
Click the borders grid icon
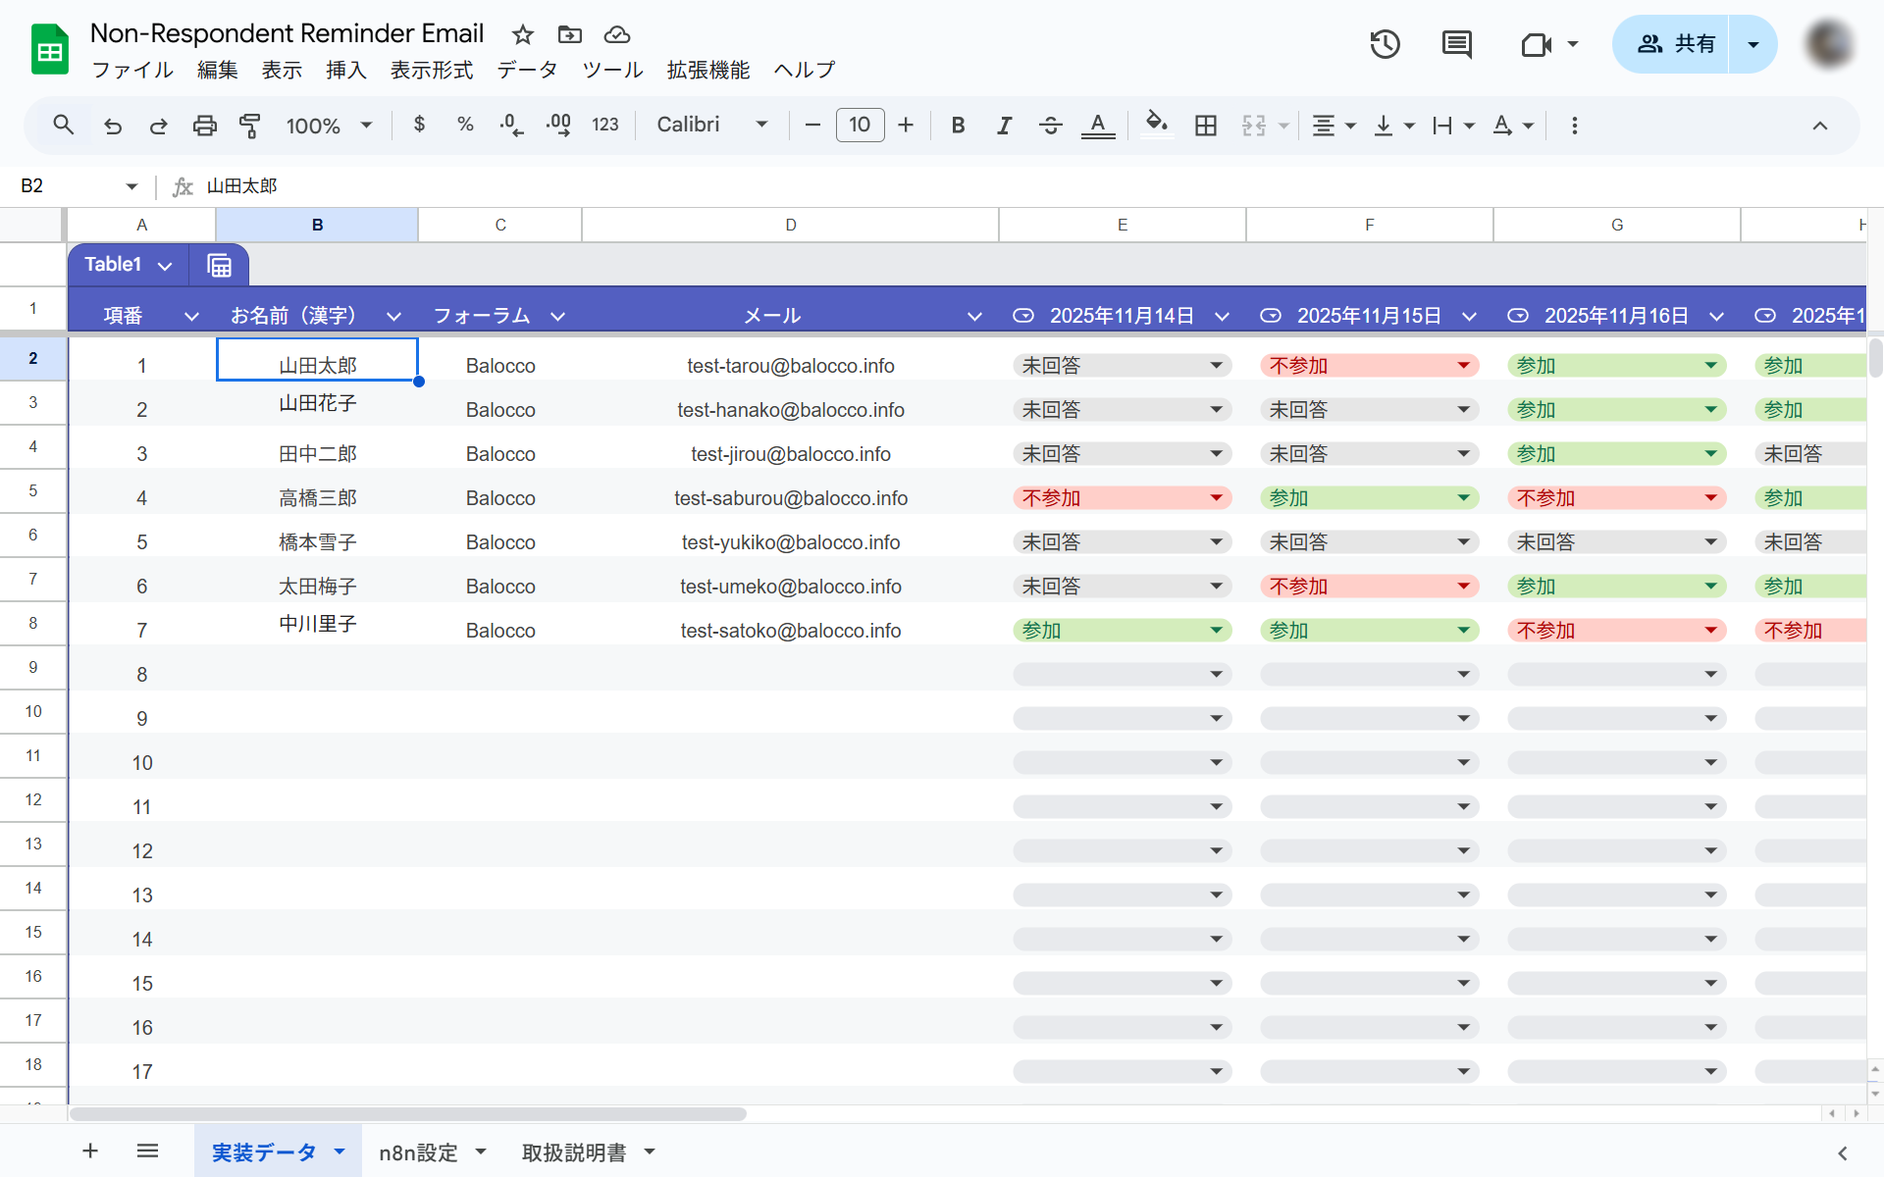point(1206,126)
